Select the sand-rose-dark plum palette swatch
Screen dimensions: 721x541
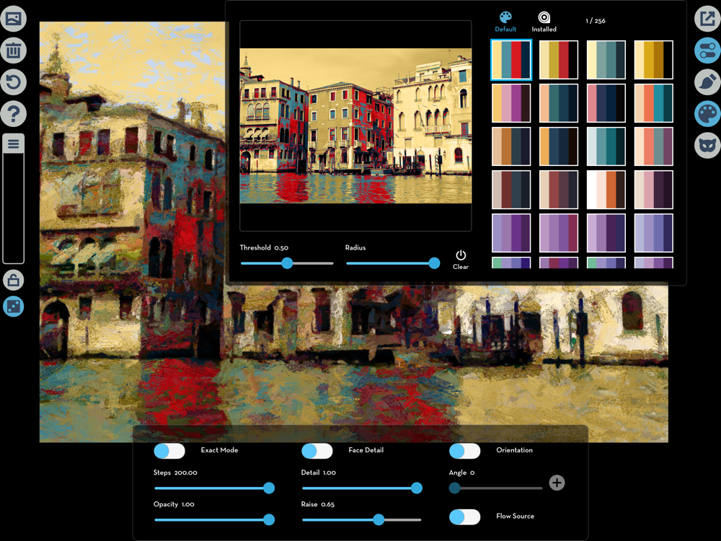pyautogui.click(x=559, y=190)
